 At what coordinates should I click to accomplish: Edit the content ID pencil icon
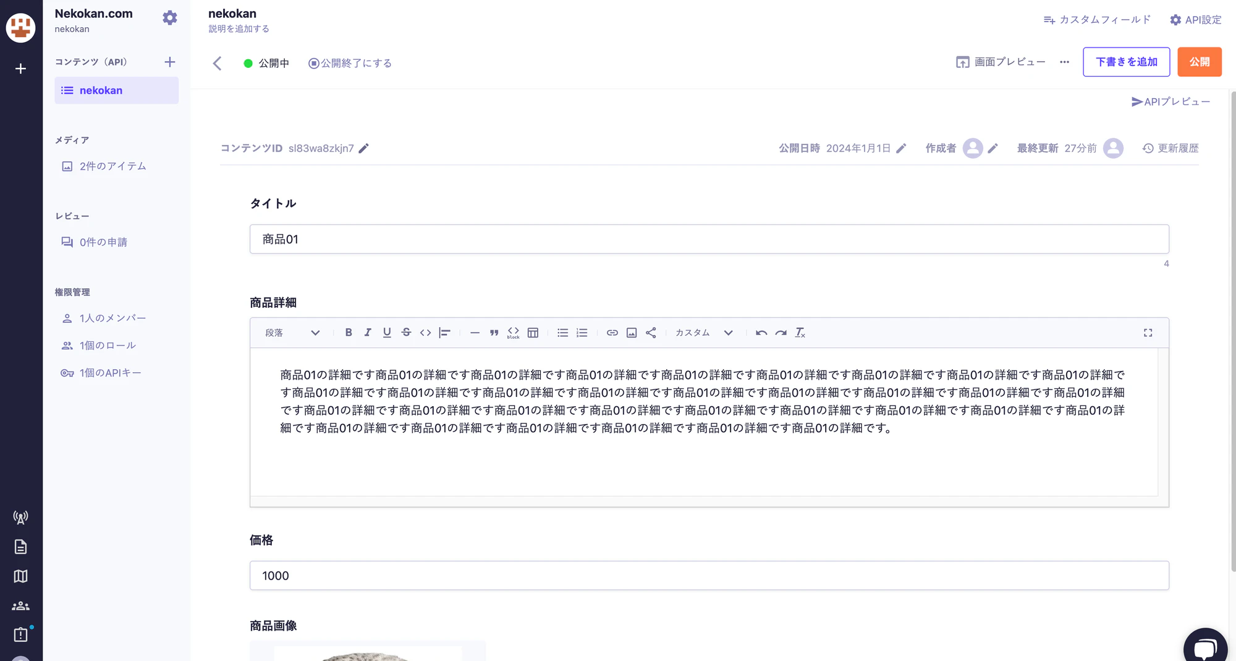364,148
